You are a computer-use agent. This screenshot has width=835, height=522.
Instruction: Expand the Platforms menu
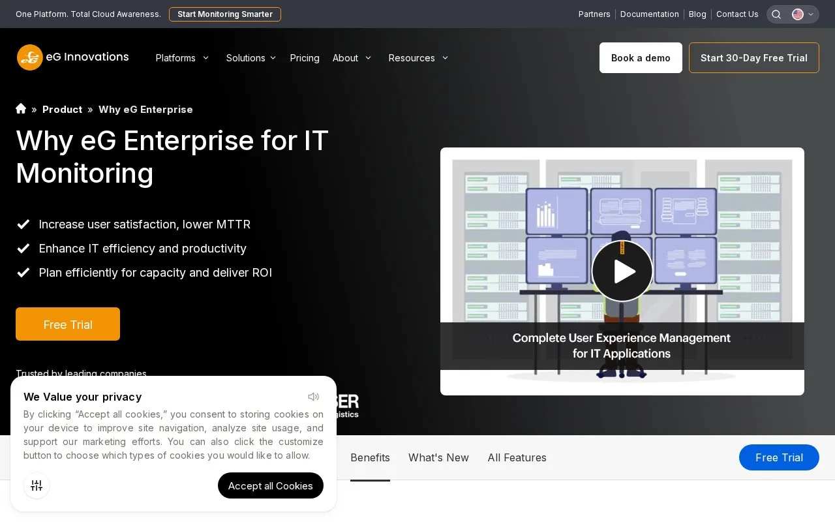(x=183, y=58)
